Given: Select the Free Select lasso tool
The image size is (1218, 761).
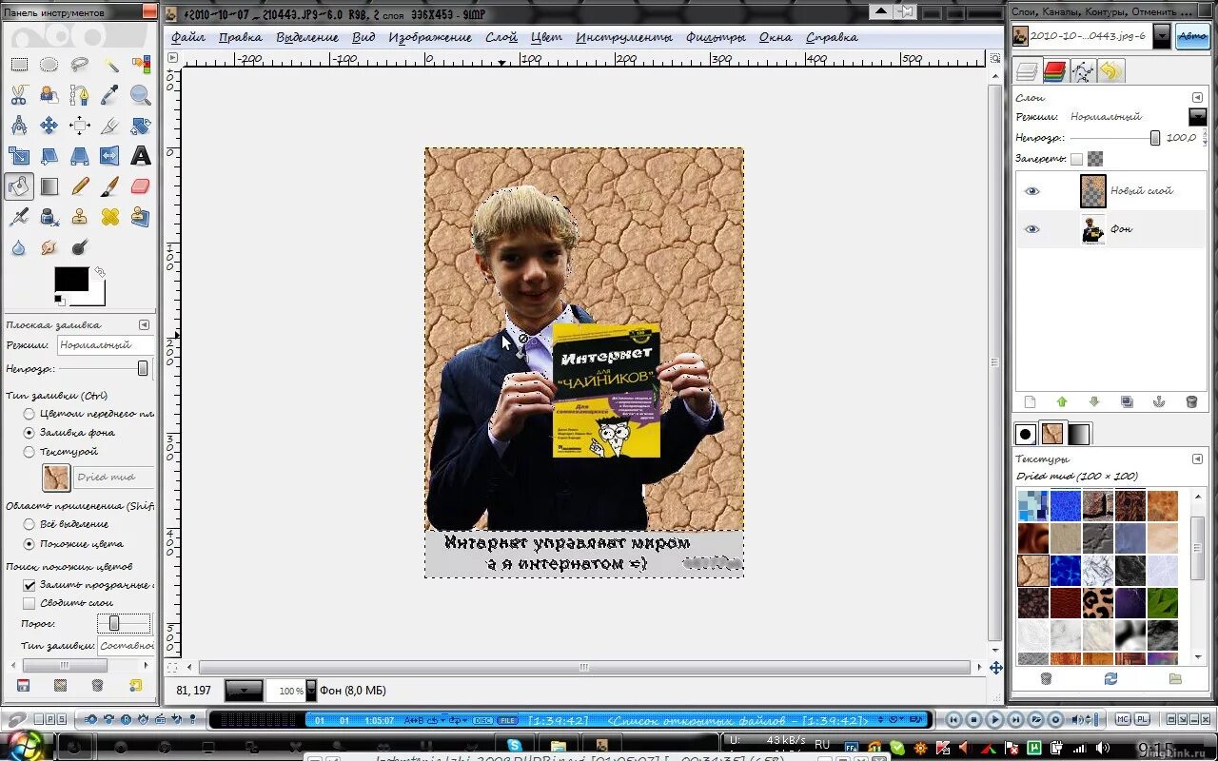Looking at the screenshot, I should pos(80,65).
